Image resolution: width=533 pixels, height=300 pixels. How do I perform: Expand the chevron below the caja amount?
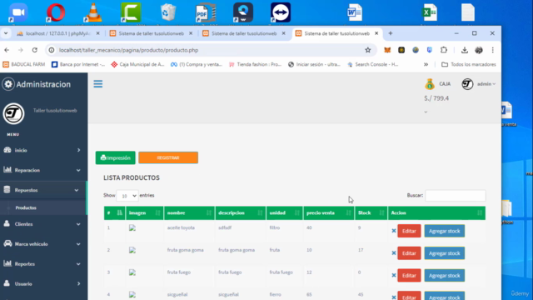[426, 112]
